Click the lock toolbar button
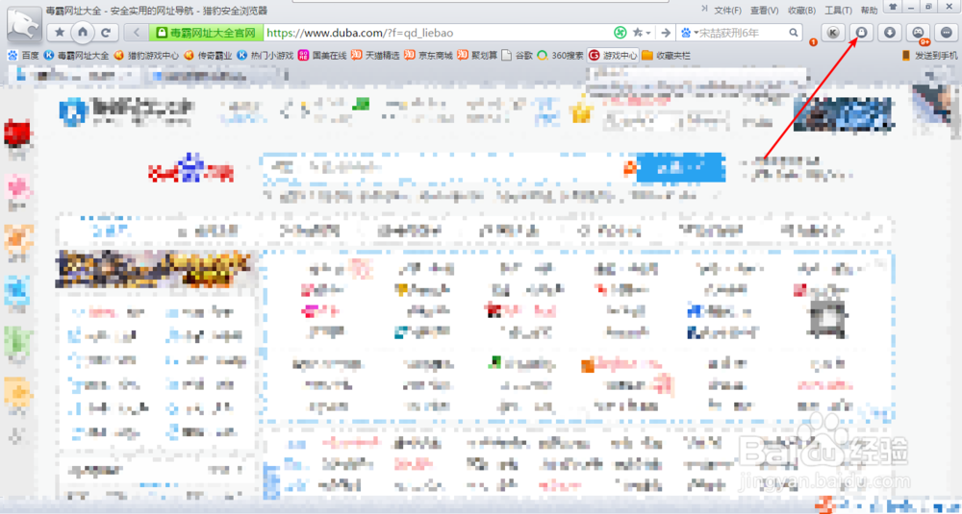The height and width of the screenshot is (514, 962). click(x=861, y=33)
